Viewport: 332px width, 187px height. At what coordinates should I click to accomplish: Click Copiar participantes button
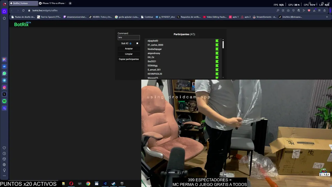(129, 59)
